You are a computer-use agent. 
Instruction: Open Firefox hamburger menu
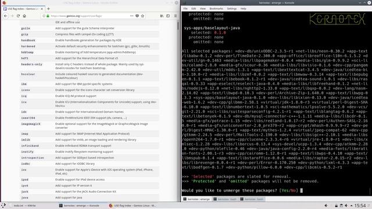(x=176, y=16)
